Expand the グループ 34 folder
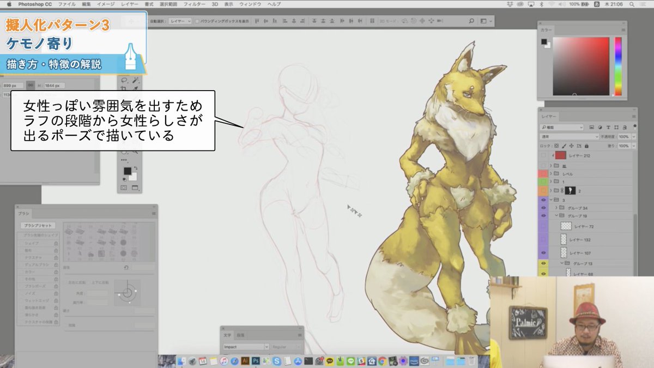654x368 pixels. [x=556, y=208]
